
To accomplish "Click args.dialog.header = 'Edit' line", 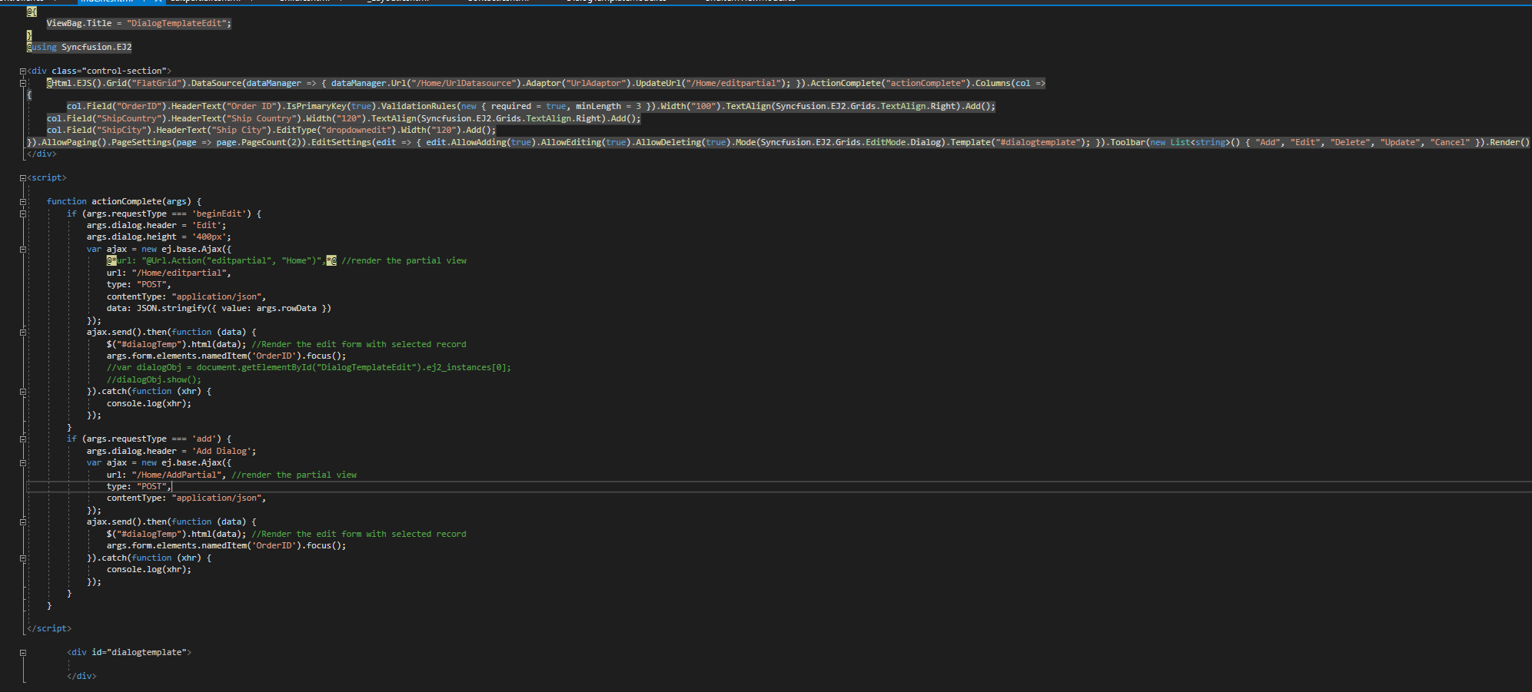I will pos(157,225).
